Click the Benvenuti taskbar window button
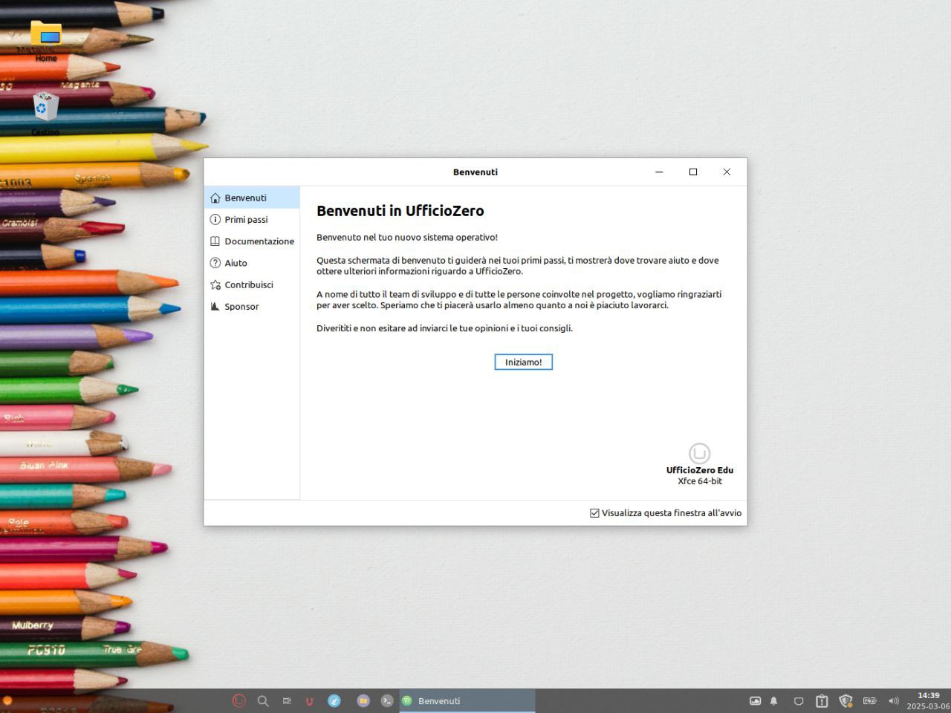The width and height of the screenshot is (951, 713). coord(467,700)
